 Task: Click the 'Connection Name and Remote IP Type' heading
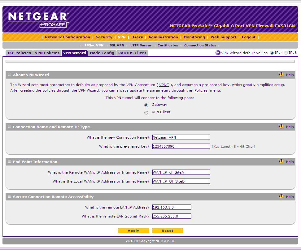click(x=51, y=127)
